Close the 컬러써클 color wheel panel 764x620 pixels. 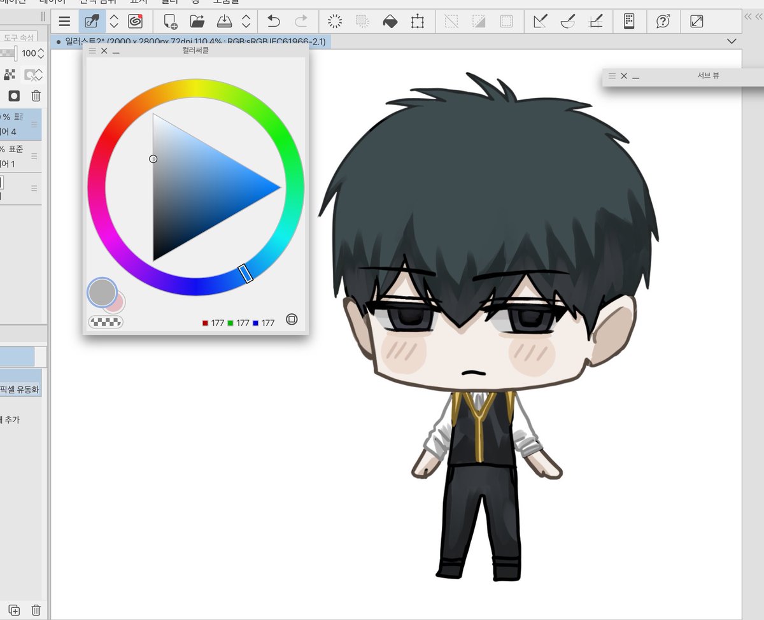[x=104, y=51]
